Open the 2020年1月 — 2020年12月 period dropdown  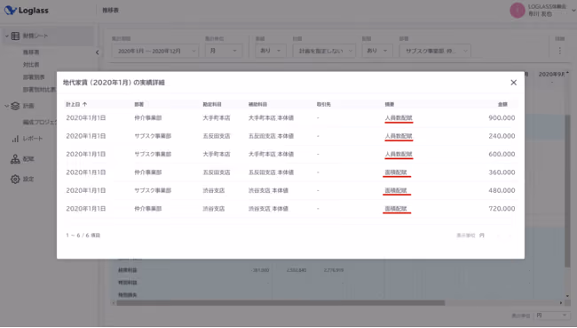(155, 51)
